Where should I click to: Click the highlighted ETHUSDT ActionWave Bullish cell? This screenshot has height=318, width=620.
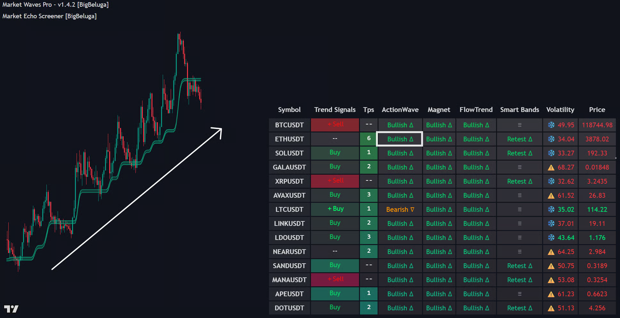[x=400, y=139]
